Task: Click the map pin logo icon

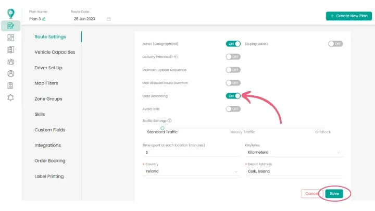Action: click(11, 14)
